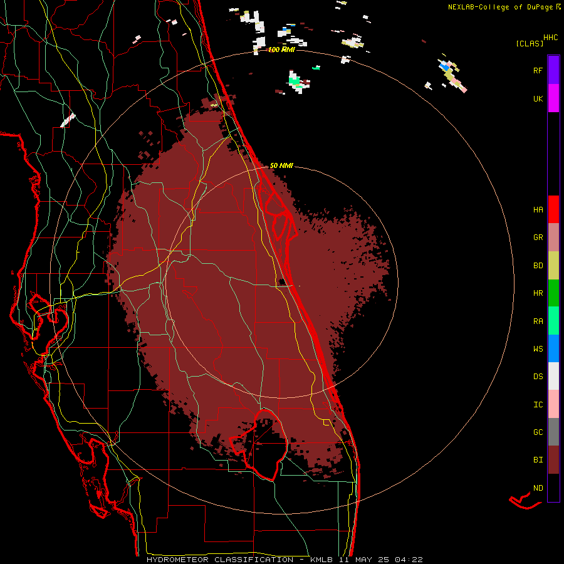Click the UK legend label
The height and width of the screenshot is (564, 564).
[x=538, y=98]
